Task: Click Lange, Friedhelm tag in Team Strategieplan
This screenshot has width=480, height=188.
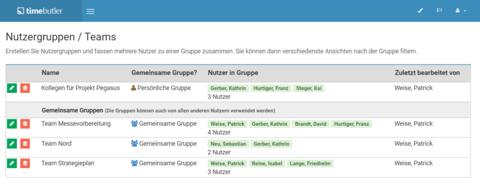Action: 310,164
